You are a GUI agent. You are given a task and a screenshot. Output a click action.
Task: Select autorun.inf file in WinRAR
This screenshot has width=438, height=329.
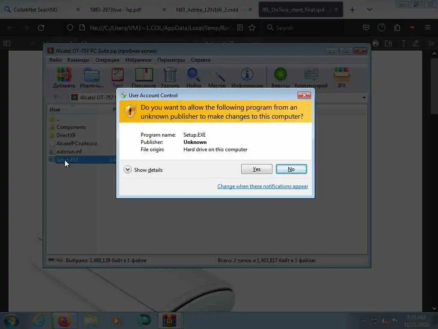tap(69, 152)
